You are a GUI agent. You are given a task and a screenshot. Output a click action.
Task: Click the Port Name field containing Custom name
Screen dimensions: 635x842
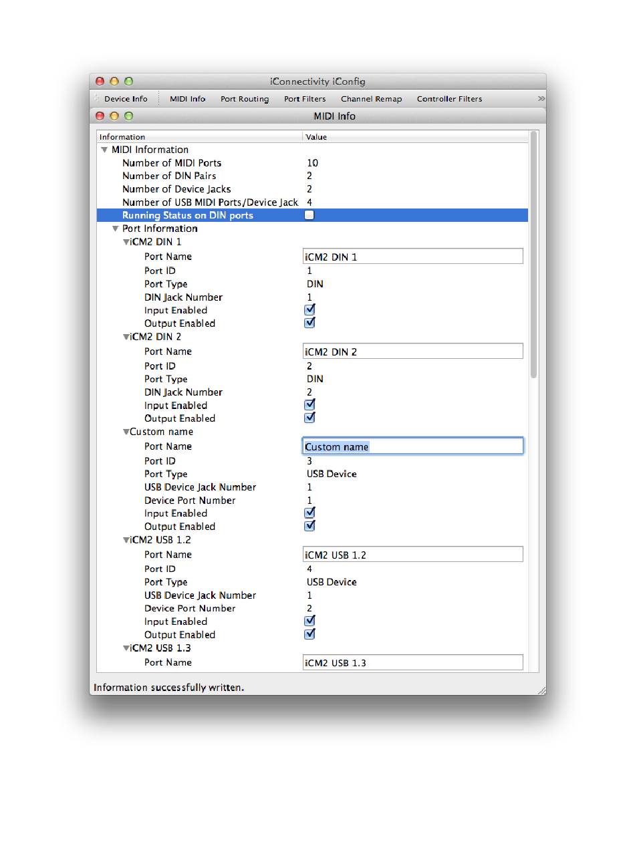[412, 446]
